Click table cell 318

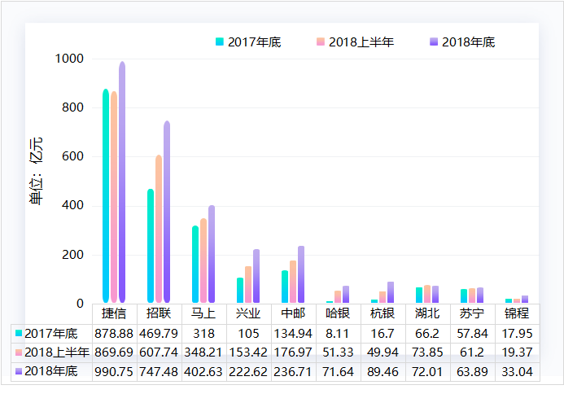(x=204, y=334)
